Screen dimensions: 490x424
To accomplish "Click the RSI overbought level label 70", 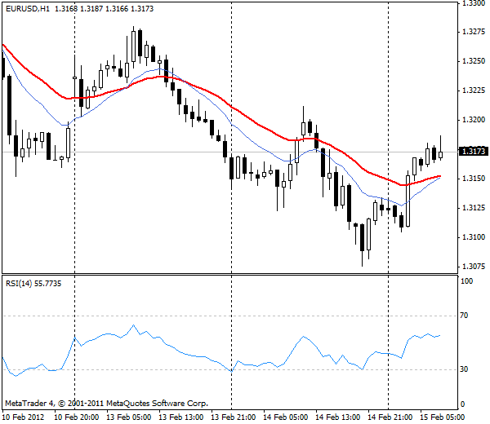I will click(464, 316).
